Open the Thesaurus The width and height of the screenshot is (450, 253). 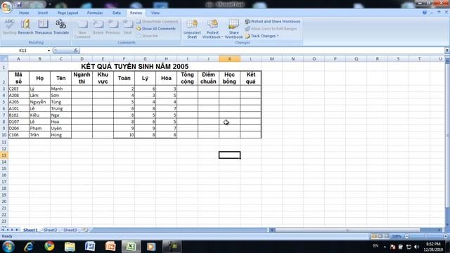[x=44, y=27]
